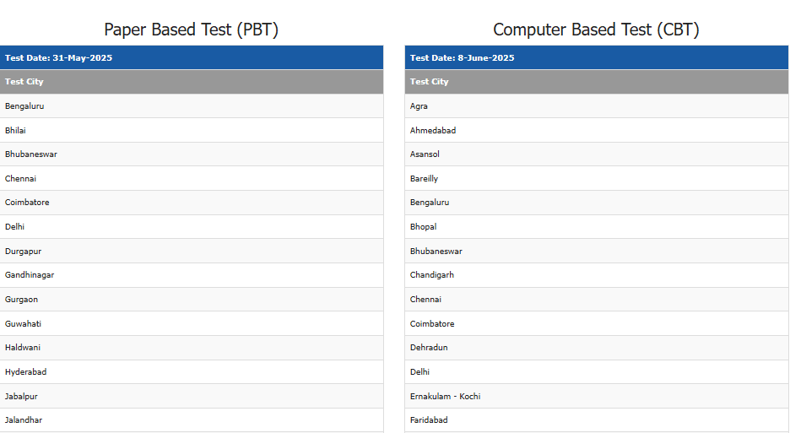Select Bhilai row in PBT list

192,130
